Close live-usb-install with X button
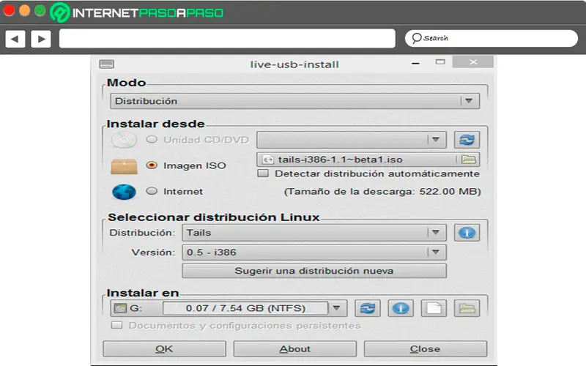586x366 pixels. (472, 62)
